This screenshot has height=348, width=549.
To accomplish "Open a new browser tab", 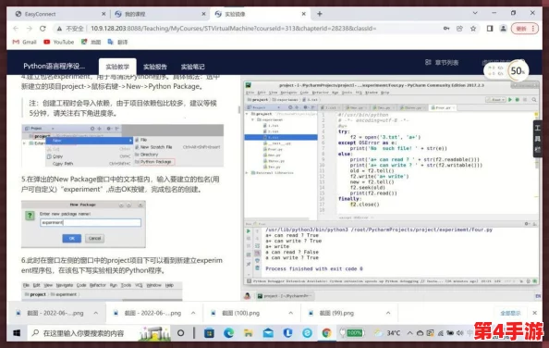I will 319,14.
